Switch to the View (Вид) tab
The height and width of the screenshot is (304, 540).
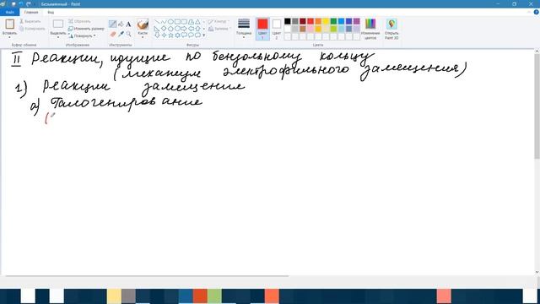point(51,12)
